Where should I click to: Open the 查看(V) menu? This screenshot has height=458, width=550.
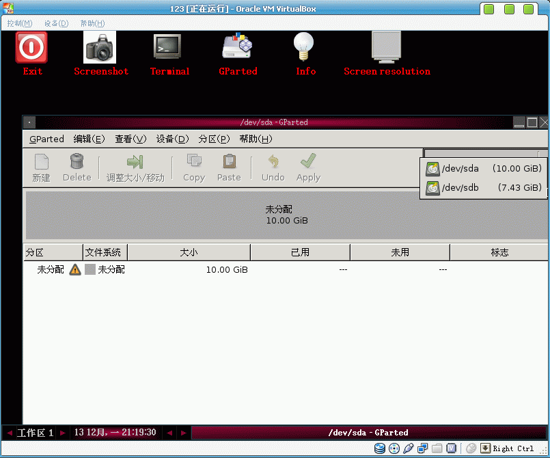click(130, 139)
